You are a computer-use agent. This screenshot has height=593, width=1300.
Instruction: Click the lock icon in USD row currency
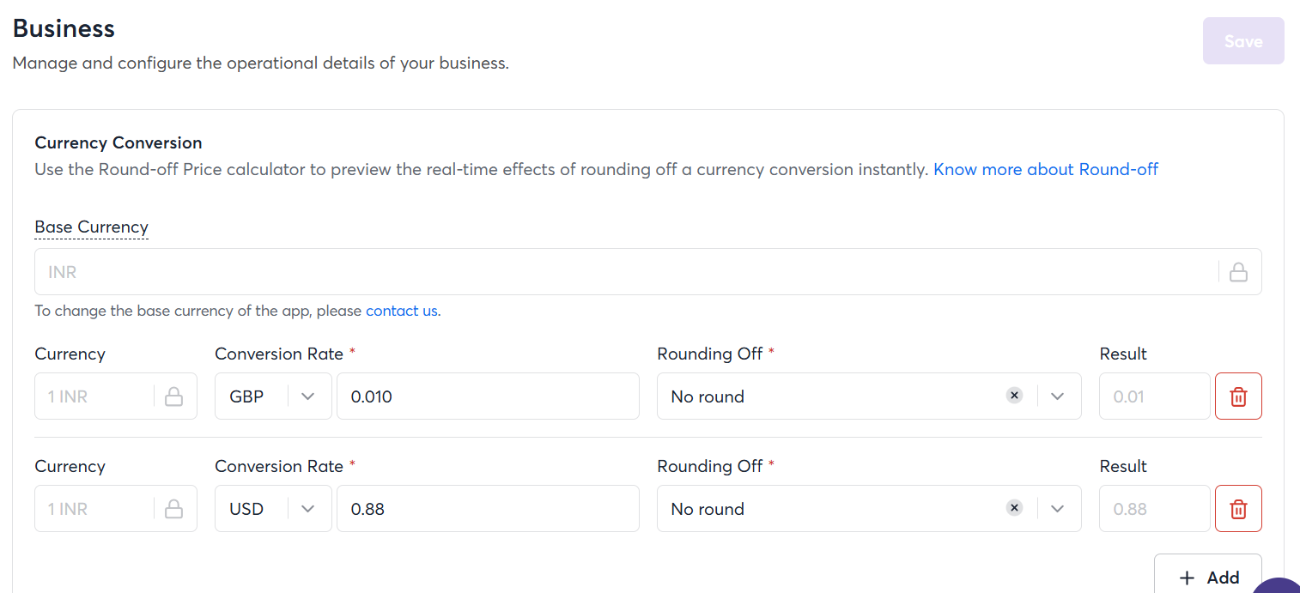pyautogui.click(x=173, y=509)
